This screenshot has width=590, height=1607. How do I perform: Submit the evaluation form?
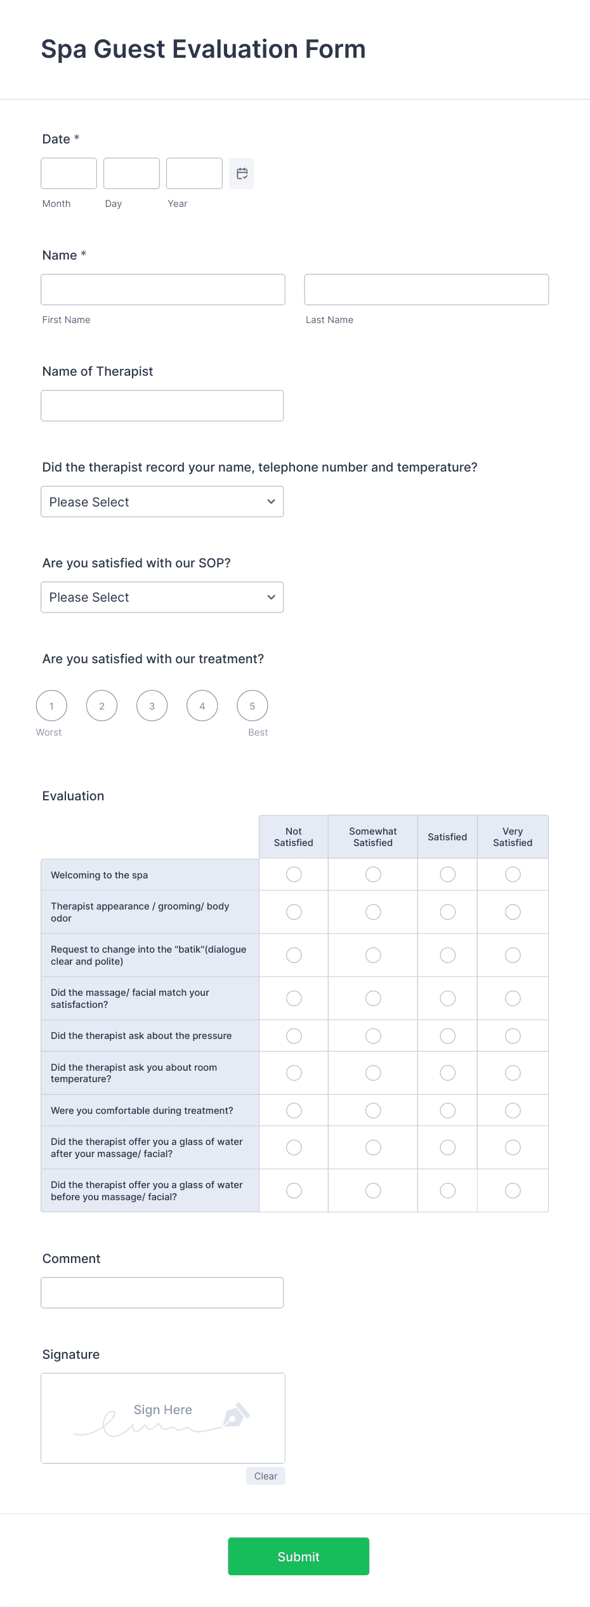tap(299, 1556)
